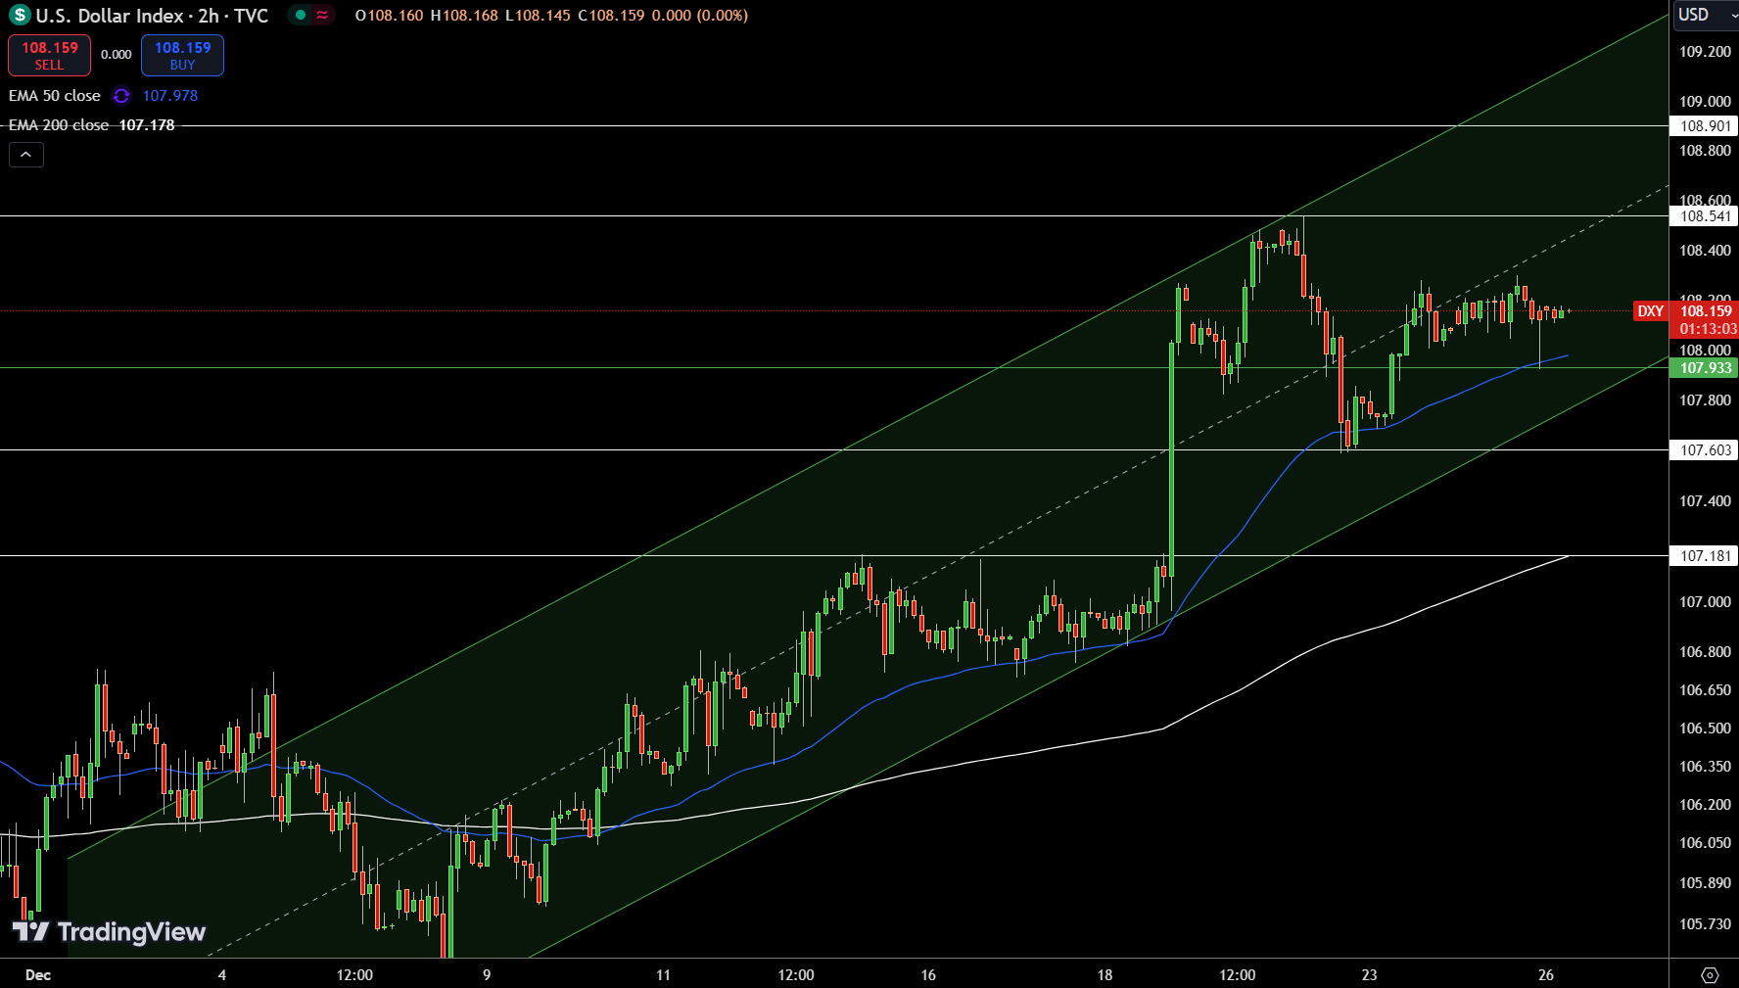
Task: Click the 16 date on time axis
Action: coord(928,975)
